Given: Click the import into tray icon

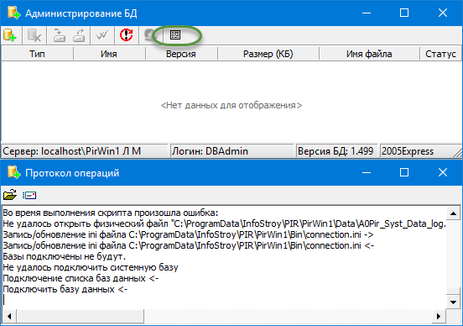Looking at the screenshot, I should click(59, 35).
